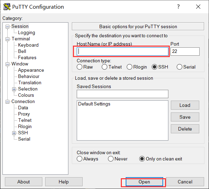Set close window on exit to Always
Screen dimensions: 209x189
[80, 159]
